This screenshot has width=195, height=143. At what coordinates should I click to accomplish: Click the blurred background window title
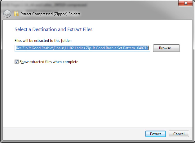point(47,5)
